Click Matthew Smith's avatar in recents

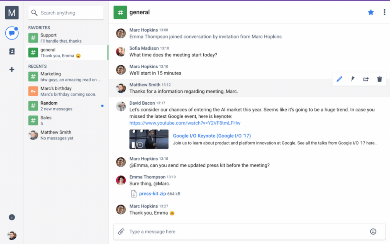coord(33,135)
